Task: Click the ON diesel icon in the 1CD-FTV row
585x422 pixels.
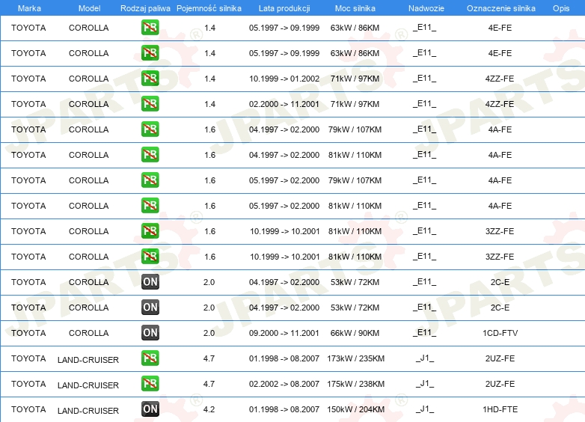Action: 150,332
